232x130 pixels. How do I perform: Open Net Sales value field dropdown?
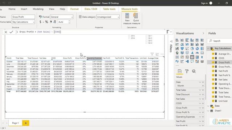click(200, 99)
